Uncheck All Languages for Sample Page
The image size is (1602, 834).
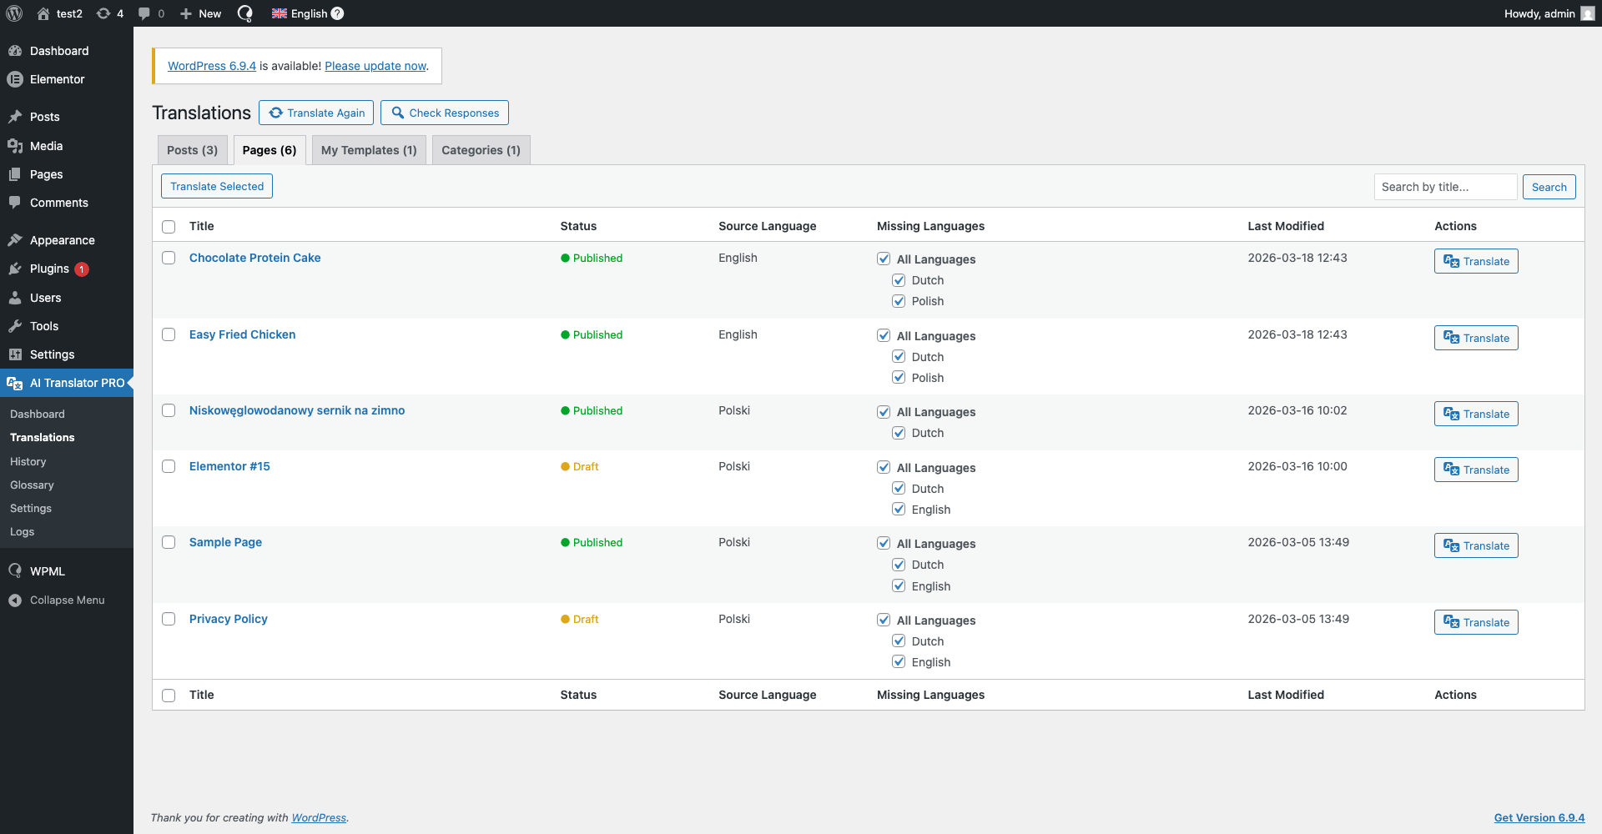coord(884,544)
